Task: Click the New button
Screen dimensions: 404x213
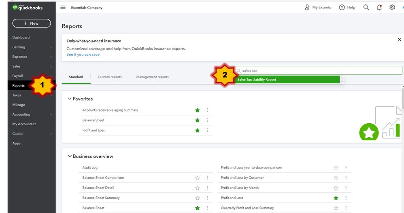Action: 32,23
